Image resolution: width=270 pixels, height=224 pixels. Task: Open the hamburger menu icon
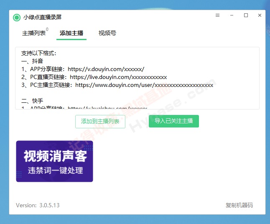click(x=217, y=15)
